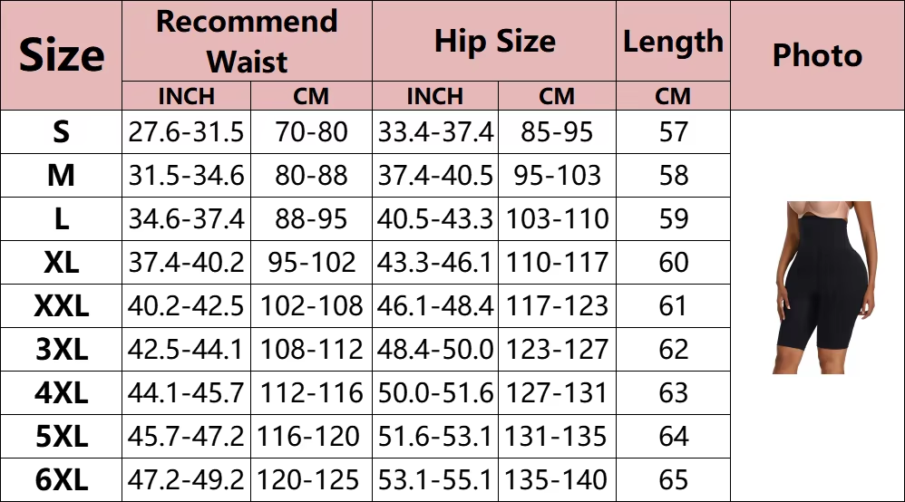Click the Recommend Waist header
The image size is (905, 502).
(247, 42)
